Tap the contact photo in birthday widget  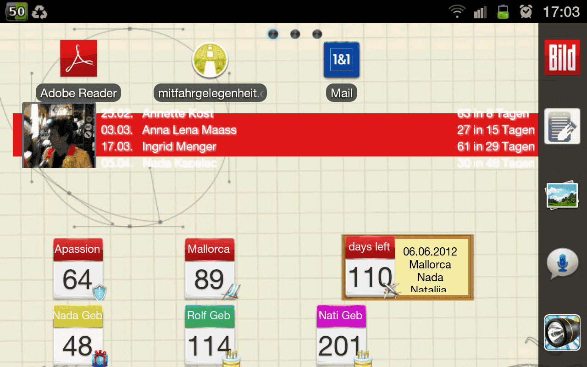pyautogui.click(x=59, y=135)
